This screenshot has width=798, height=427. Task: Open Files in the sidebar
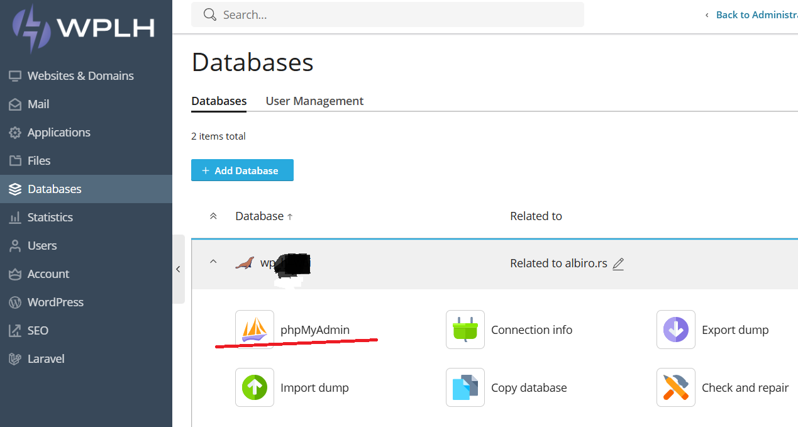point(39,160)
